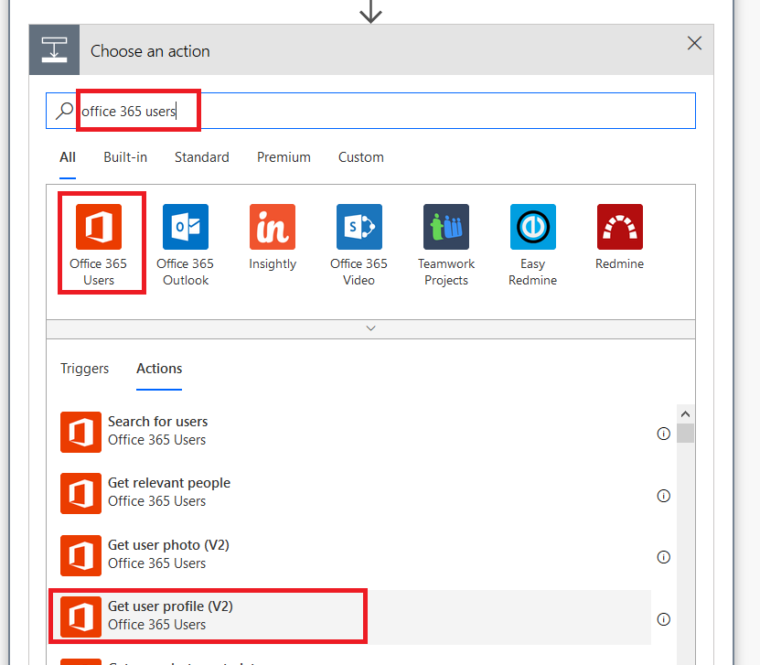Expand the connectors list with chevron
Screen dimensions: 760x665
(x=370, y=328)
